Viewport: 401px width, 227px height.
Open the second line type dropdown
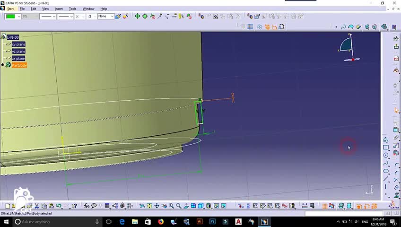65,17
